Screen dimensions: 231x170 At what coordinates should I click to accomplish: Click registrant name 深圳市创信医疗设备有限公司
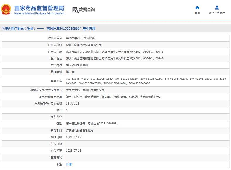84,45
